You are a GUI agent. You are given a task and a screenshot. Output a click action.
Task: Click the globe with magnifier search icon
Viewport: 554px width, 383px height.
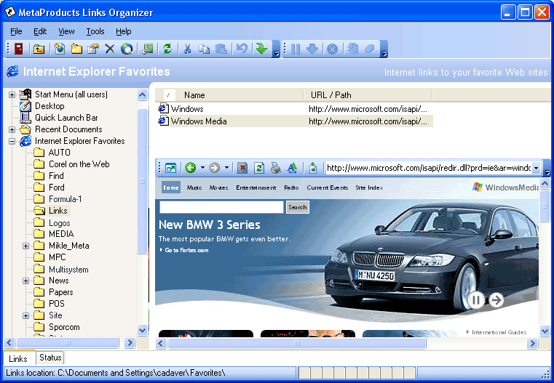click(127, 49)
